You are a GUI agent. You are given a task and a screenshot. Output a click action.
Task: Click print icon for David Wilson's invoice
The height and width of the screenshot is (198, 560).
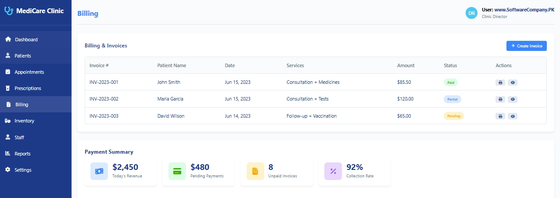(x=500, y=116)
